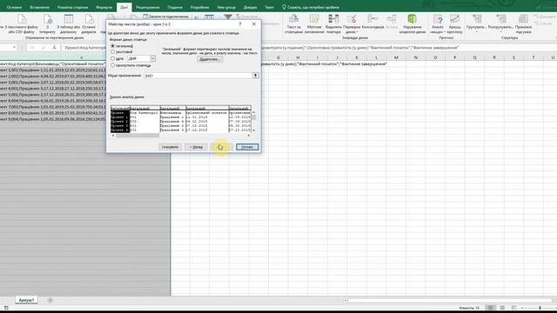Image resolution: width=557 pixels, height=313 pixels.
Task: Select the Skip column radio option
Action: (112, 65)
